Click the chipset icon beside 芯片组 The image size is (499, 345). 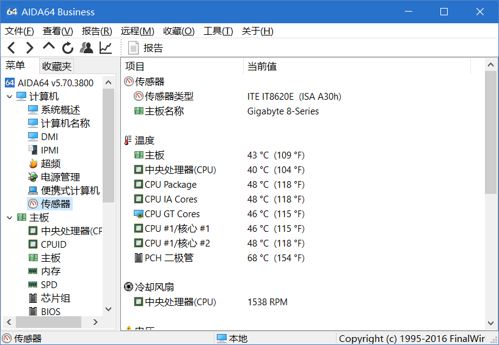coord(33,298)
